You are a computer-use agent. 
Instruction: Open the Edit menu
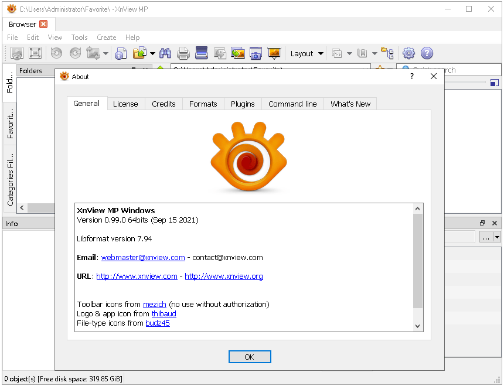point(33,37)
